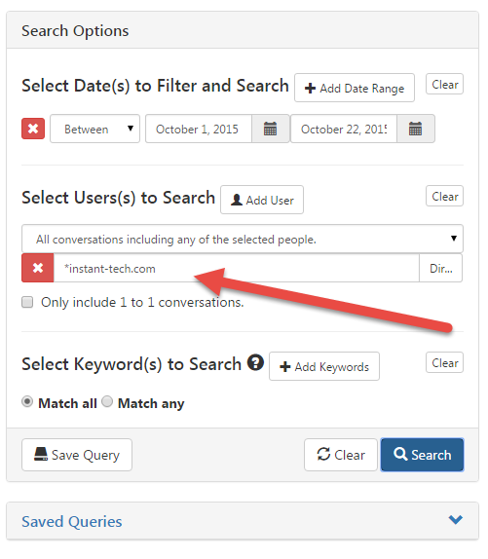Expand the Saved Queries panel chevron
Image resolution: width=488 pixels, height=559 pixels.
(455, 520)
